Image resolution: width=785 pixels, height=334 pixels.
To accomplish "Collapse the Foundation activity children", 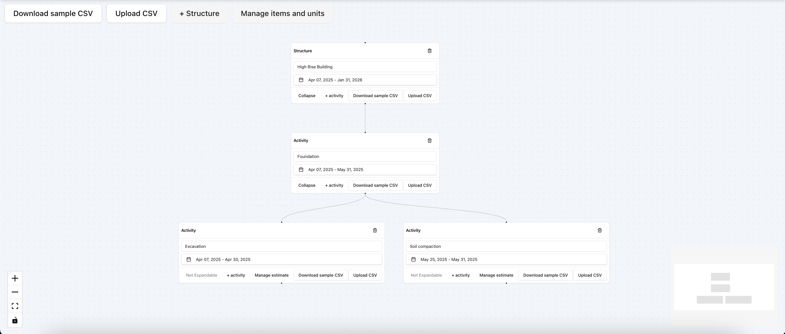I will click(306, 185).
